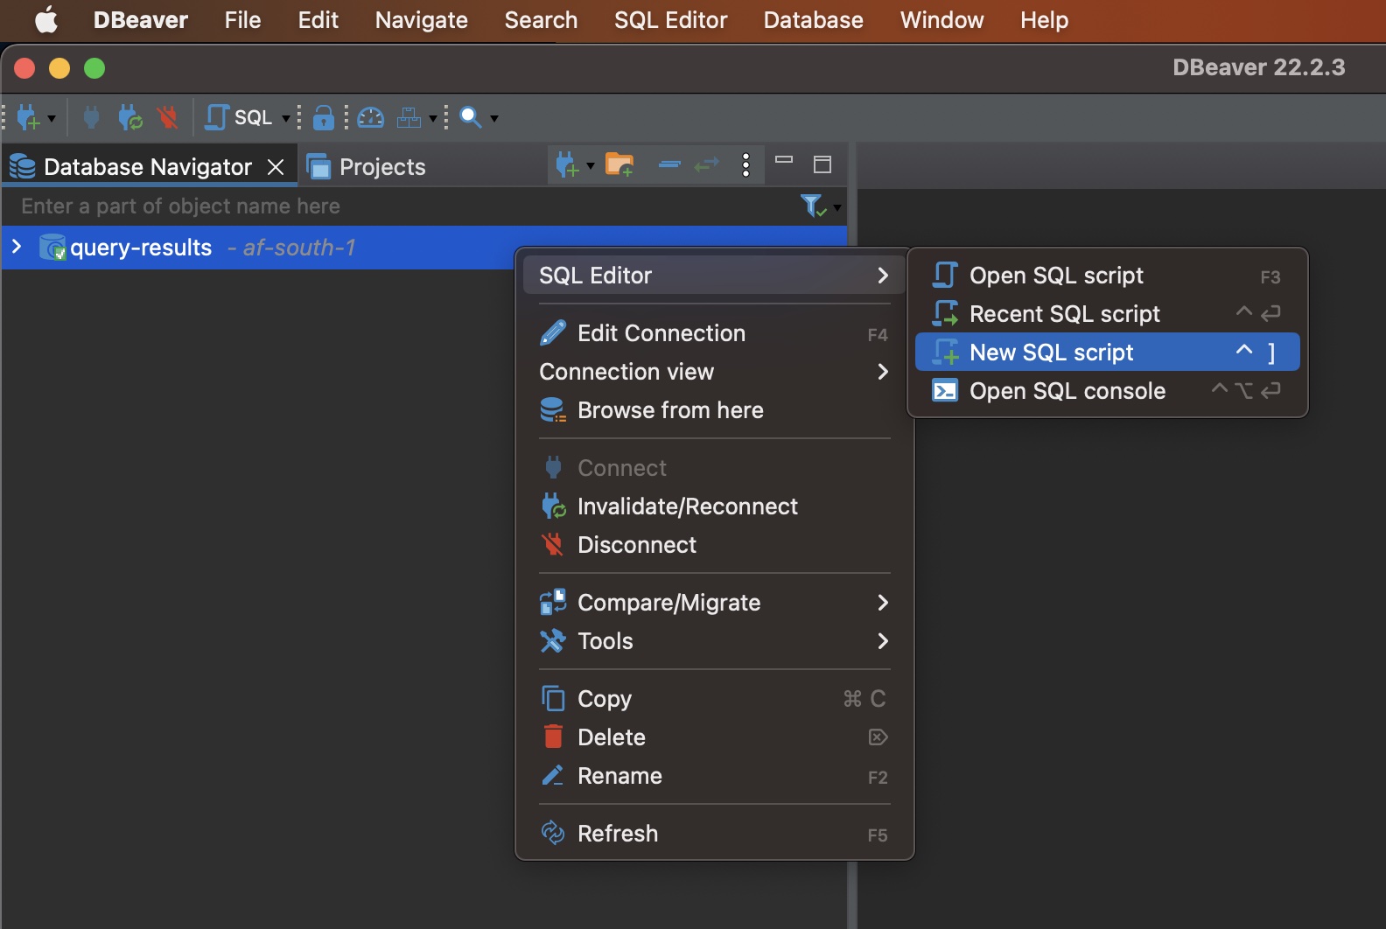This screenshot has height=929, width=1386.
Task: Open the Edit menu in the menu bar
Action: tap(318, 20)
